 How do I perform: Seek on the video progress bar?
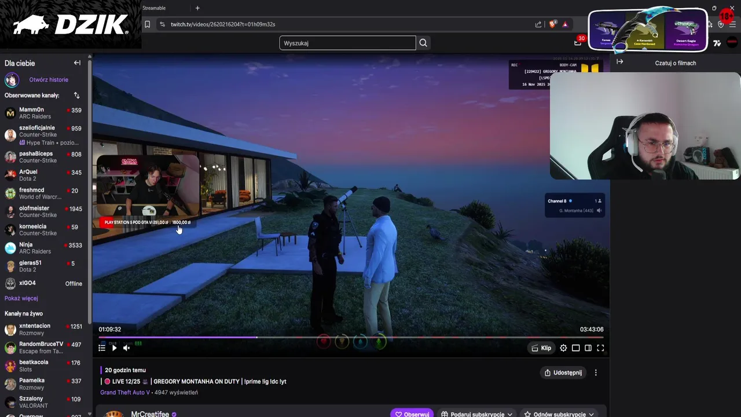coord(351,337)
